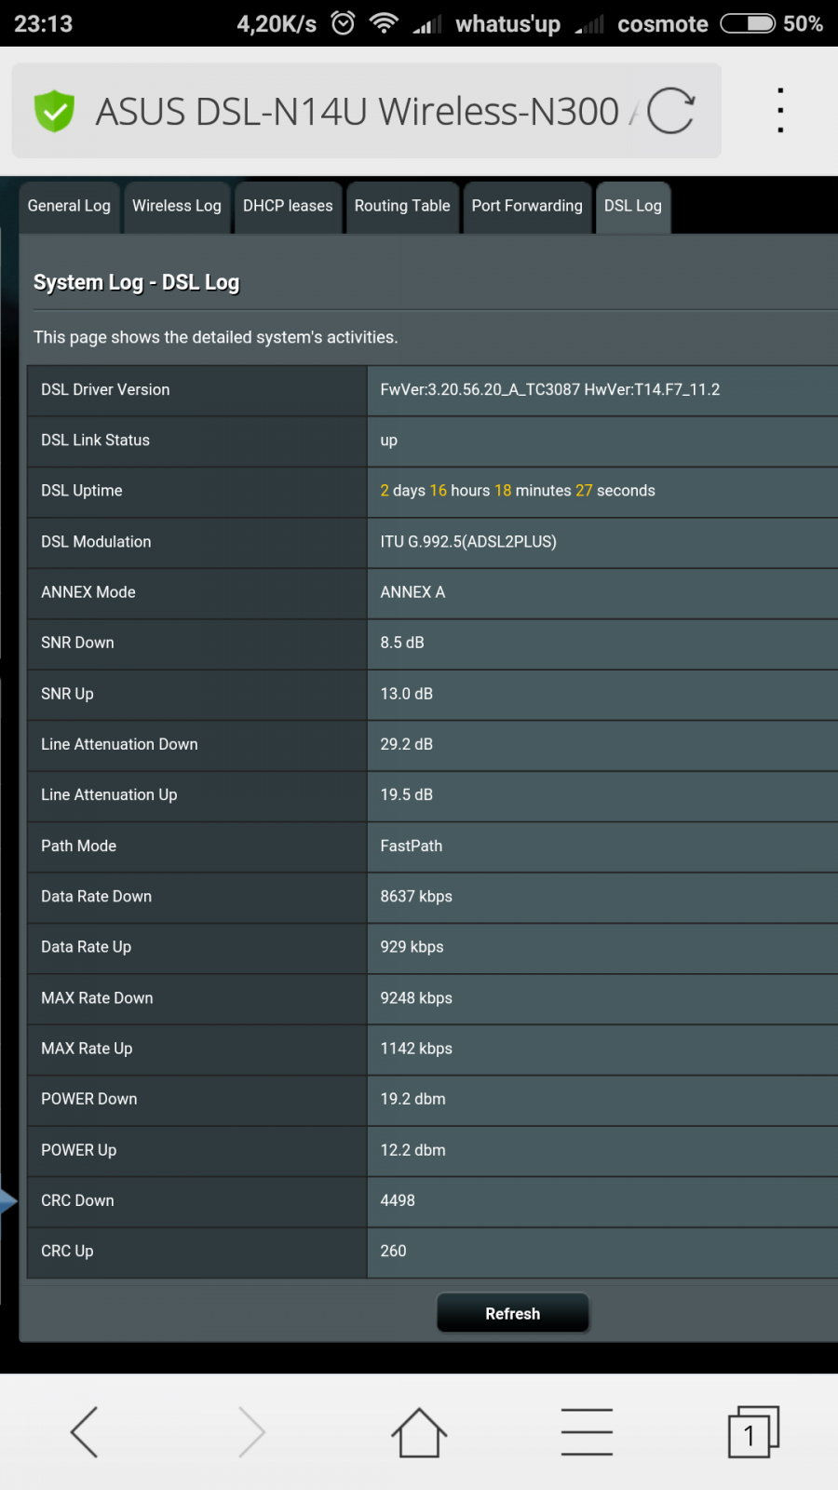Select the CRC Down value 4498
The height and width of the screenshot is (1490, 838).
tap(398, 1200)
